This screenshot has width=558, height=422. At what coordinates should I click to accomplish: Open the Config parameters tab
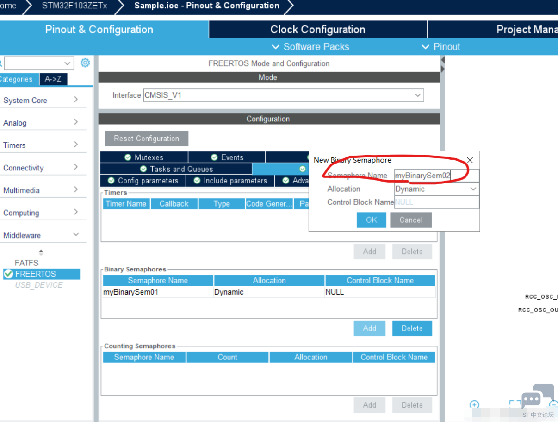pos(143,181)
